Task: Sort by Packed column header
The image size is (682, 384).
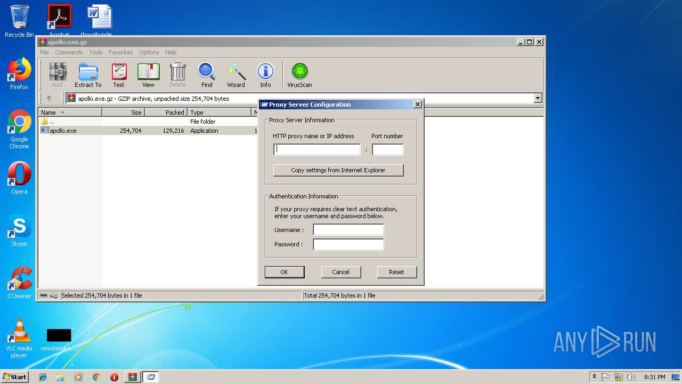Action: tap(166, 113)
